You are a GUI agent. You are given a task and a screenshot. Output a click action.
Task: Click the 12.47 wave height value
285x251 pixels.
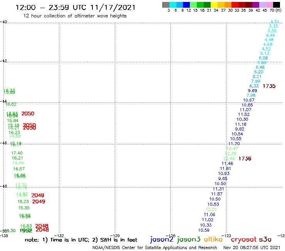[x=232, y=148]
